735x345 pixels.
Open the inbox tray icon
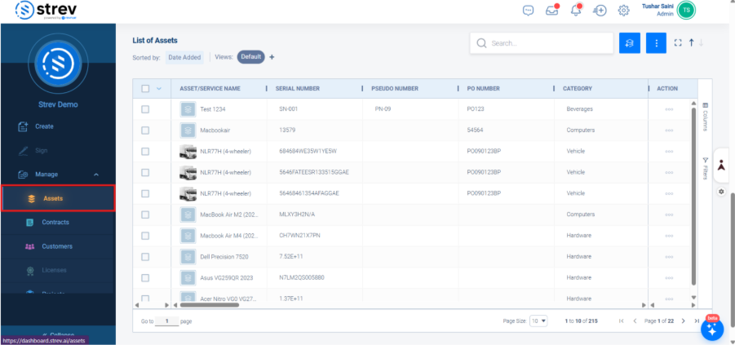pos(551,11)
